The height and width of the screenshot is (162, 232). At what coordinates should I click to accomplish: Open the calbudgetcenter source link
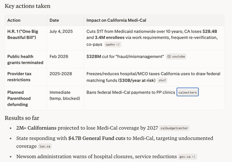click(174, 128)
